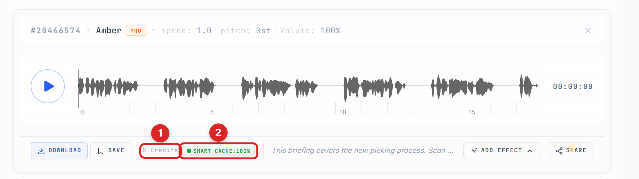The width and height of the screenshot is (639, 179).
Task: Play the Amber audio clip
Action: tap(48, 86)
